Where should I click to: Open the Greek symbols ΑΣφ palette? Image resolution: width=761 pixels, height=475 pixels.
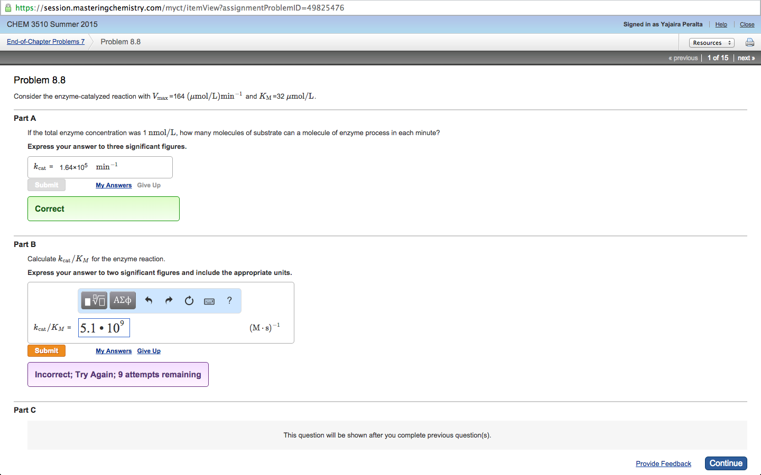(x=122, y=300)
